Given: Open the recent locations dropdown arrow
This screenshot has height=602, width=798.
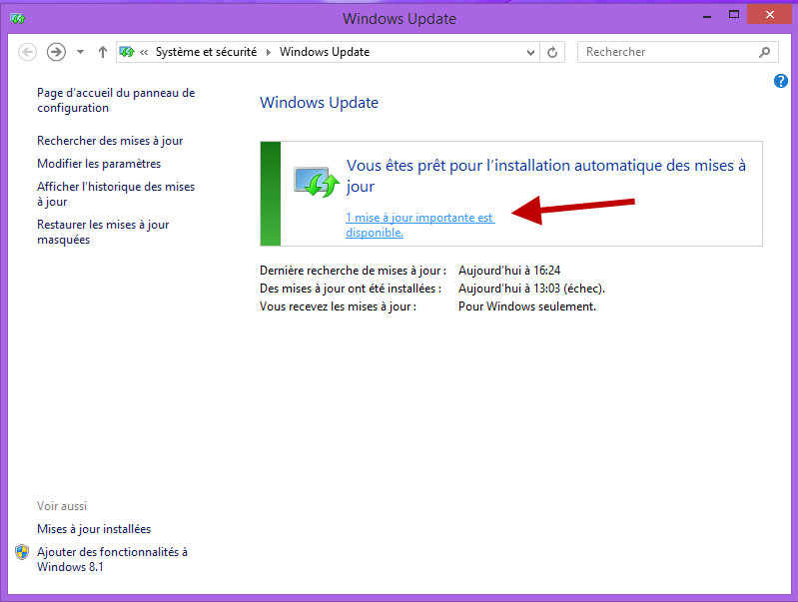Looking at the screenshot, I should click(81, 52).
